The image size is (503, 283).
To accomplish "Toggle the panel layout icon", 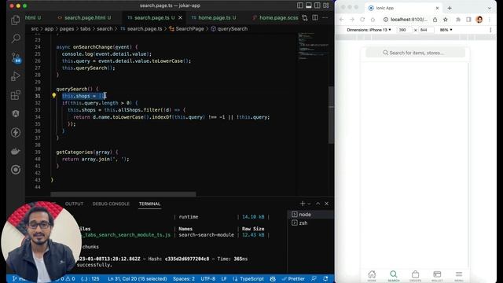I will (309, 6).
